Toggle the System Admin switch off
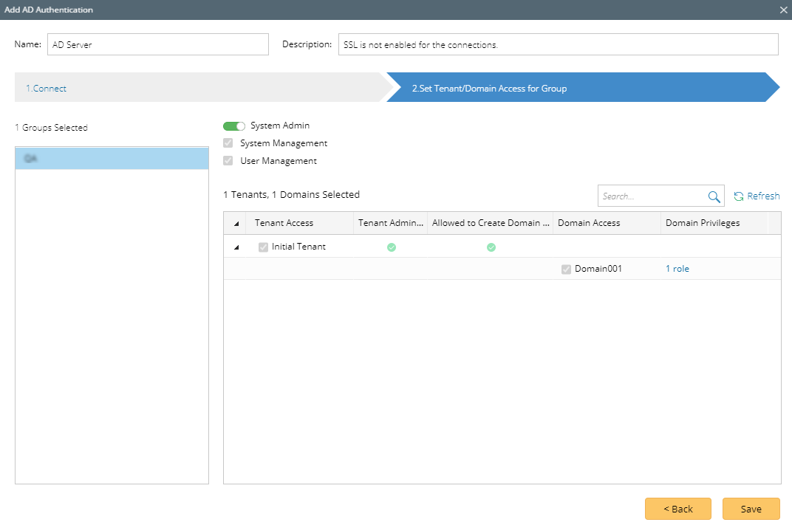 [x=234, y=126]
